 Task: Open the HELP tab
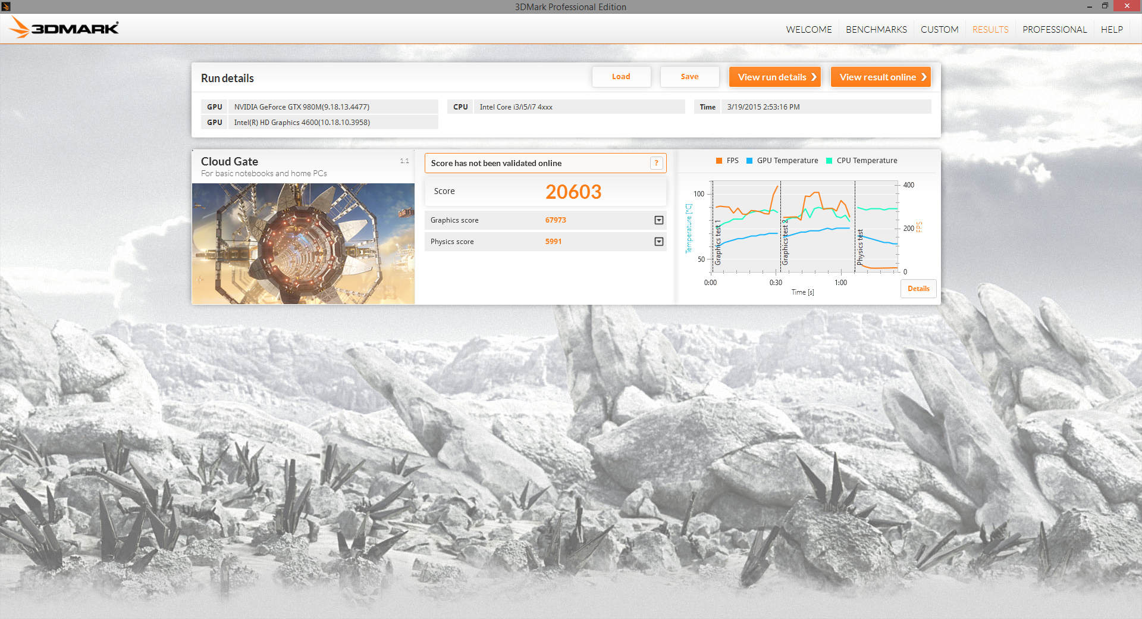pyautogui.click(x=1111, y=29)
